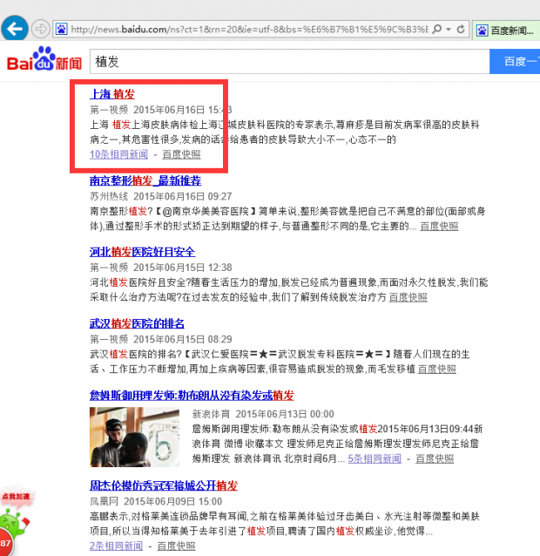The width and height of the screenshot is (540, 556).
Task: Click the 苏州热线 2015年06月16日 09:27 source line
Action: [x=161, y=196]
